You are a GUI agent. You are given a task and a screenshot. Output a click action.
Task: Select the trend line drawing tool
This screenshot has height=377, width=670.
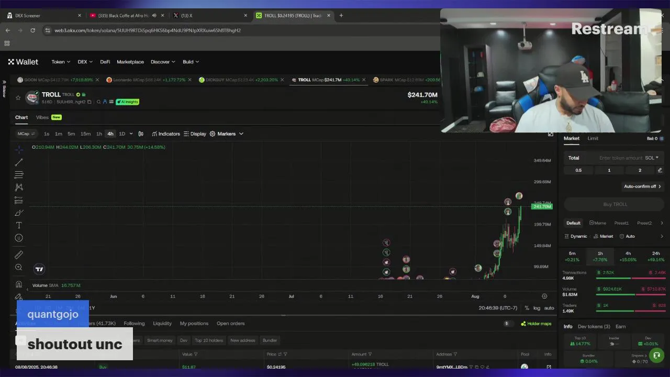point(19,162)
